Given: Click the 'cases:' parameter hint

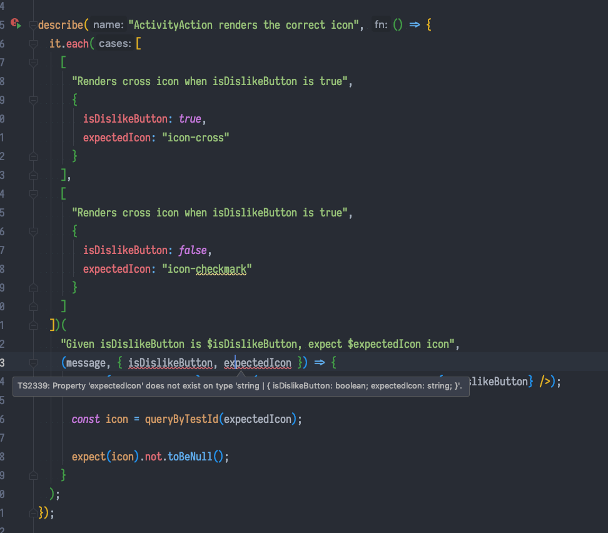Looking at the screenshot, I should 114,43.
